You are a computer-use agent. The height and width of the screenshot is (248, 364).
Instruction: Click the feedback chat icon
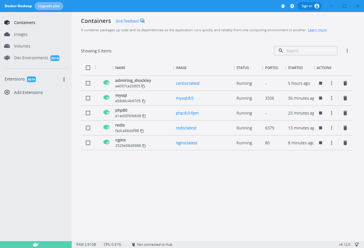pos(142,21)
